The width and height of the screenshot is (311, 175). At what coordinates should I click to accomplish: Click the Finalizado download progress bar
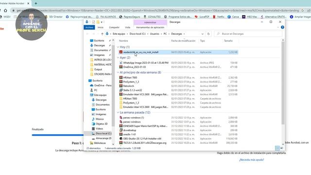tap(57, 135)
